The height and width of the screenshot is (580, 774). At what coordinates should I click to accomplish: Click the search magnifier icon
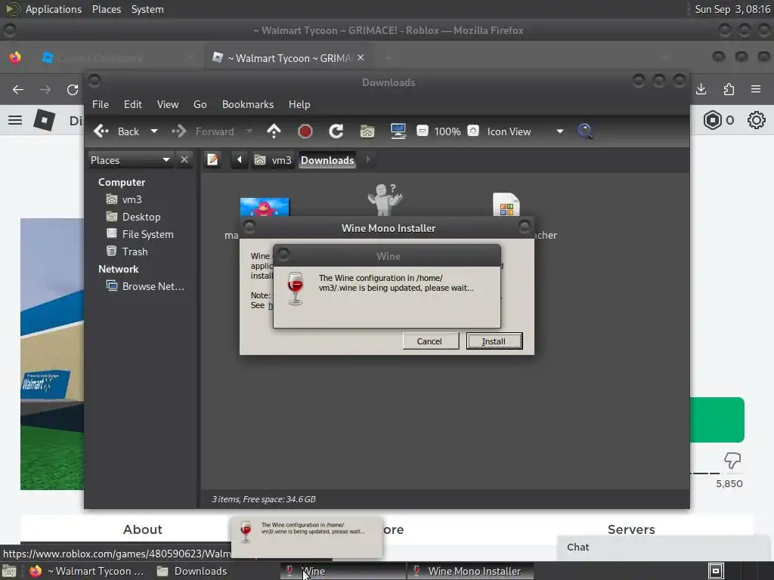(585, 131)
